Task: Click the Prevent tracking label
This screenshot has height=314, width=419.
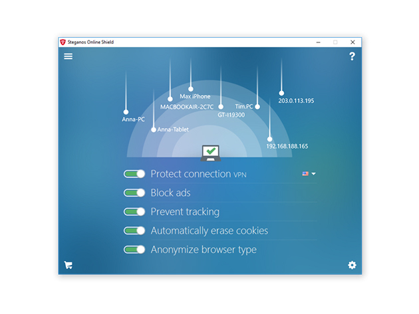Action: click(x=185, y=212)
